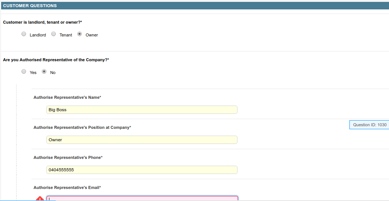Screen dimensions: 389x201
Task: Click the empty Representative's Email input
Action: tap(142, 198)
